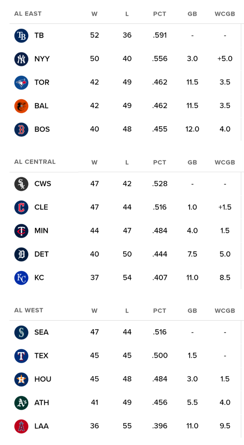Click the Seattle Mariners logo
The height and width of the screenshot is (445, 244).
[21, 332]
